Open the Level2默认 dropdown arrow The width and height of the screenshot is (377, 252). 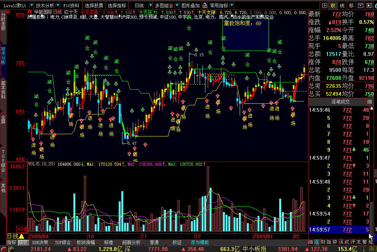coord(31,5)
